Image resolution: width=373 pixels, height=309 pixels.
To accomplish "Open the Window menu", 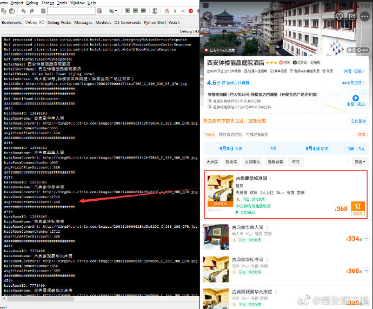I will (x=77, y=3).
